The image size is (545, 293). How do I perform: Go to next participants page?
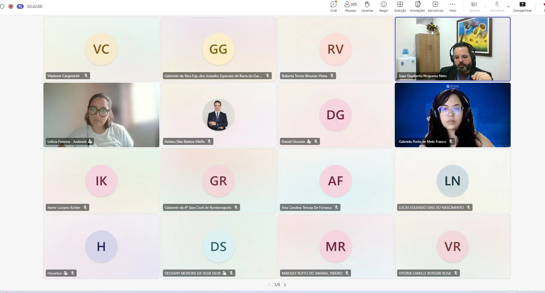pyautogui.click(x=285, y=285)
